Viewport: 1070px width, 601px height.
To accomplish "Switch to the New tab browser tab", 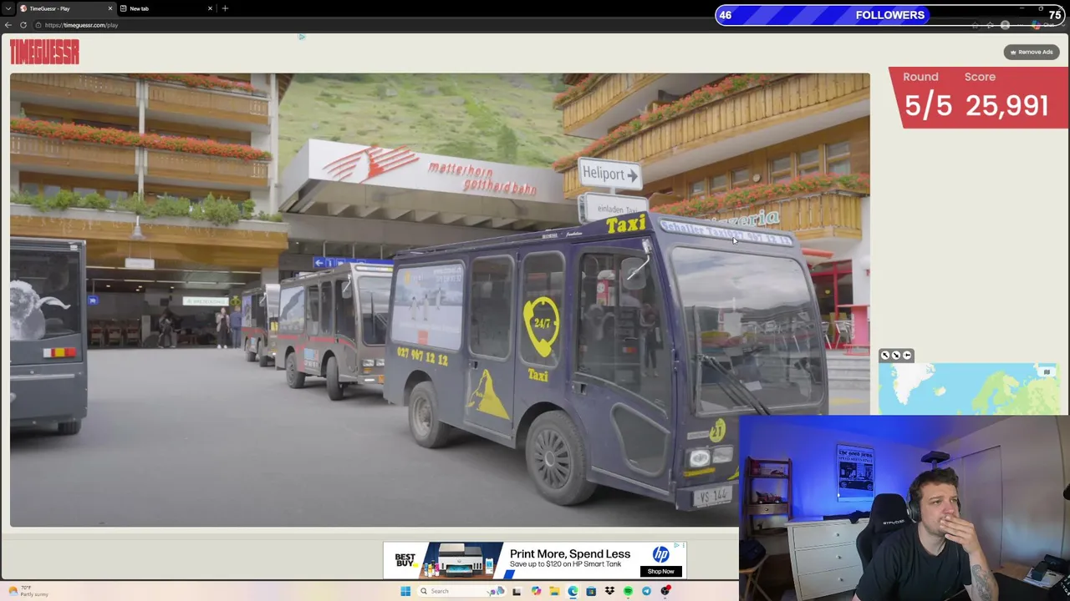I will point(166,8).
